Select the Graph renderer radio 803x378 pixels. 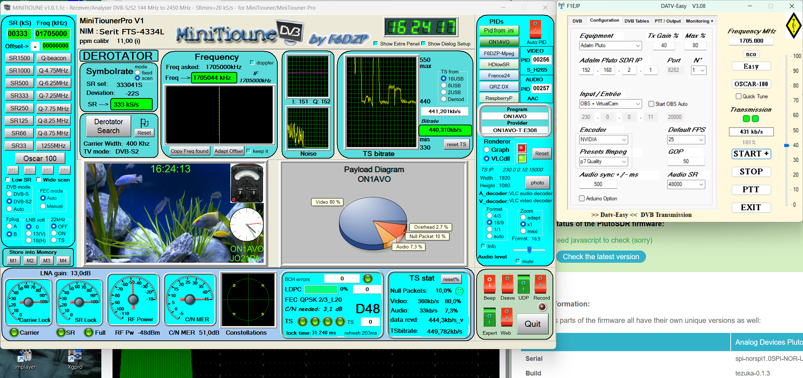pos(487,150)
